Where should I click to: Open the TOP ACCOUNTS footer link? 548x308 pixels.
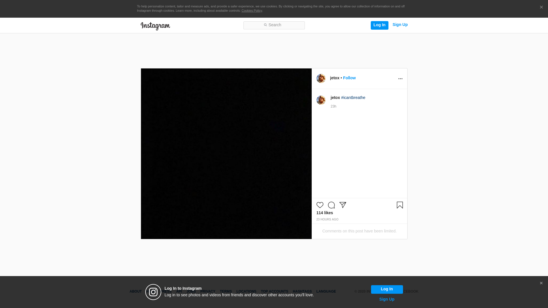275,292
